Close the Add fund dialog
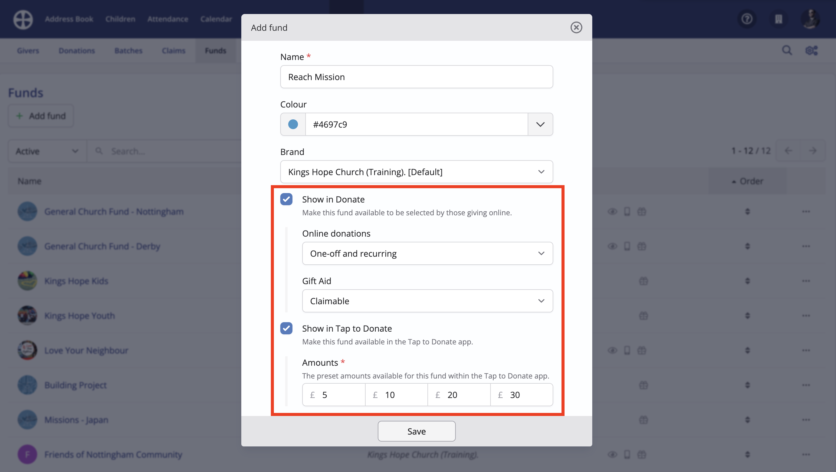This screenshot has height=472, width=836. [x=576, y=28]
